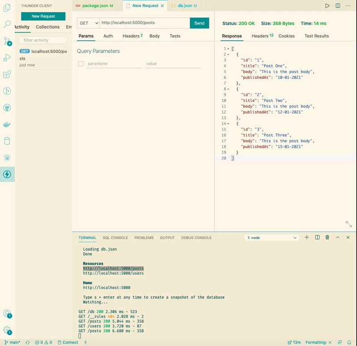Screen dimensions: 357x346
Task: Open the OUTPUT panel tab
Action: 167,238
